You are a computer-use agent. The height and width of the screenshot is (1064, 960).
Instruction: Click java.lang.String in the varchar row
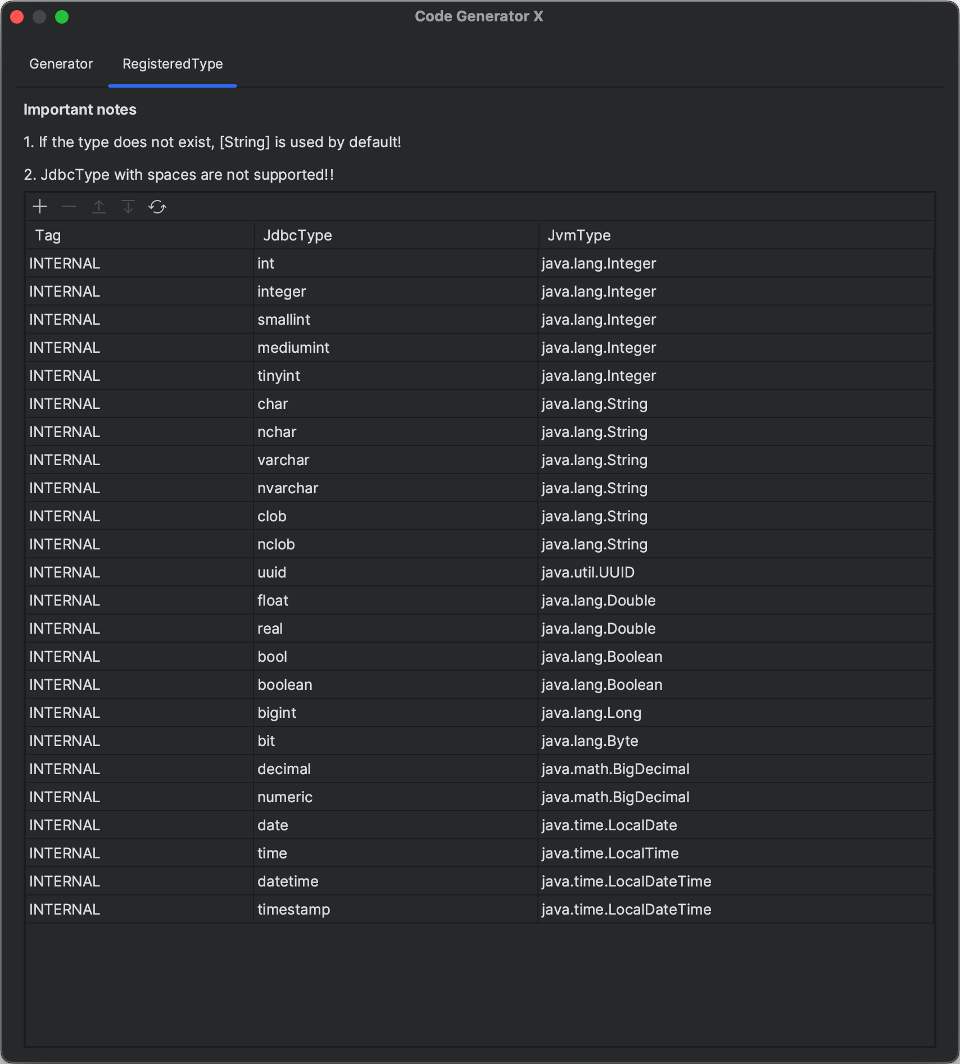[x=736, y=460]
